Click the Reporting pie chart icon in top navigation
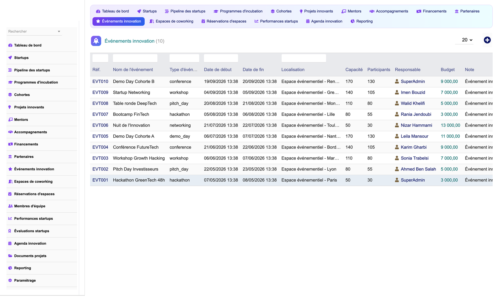 (x=353, y=21)
